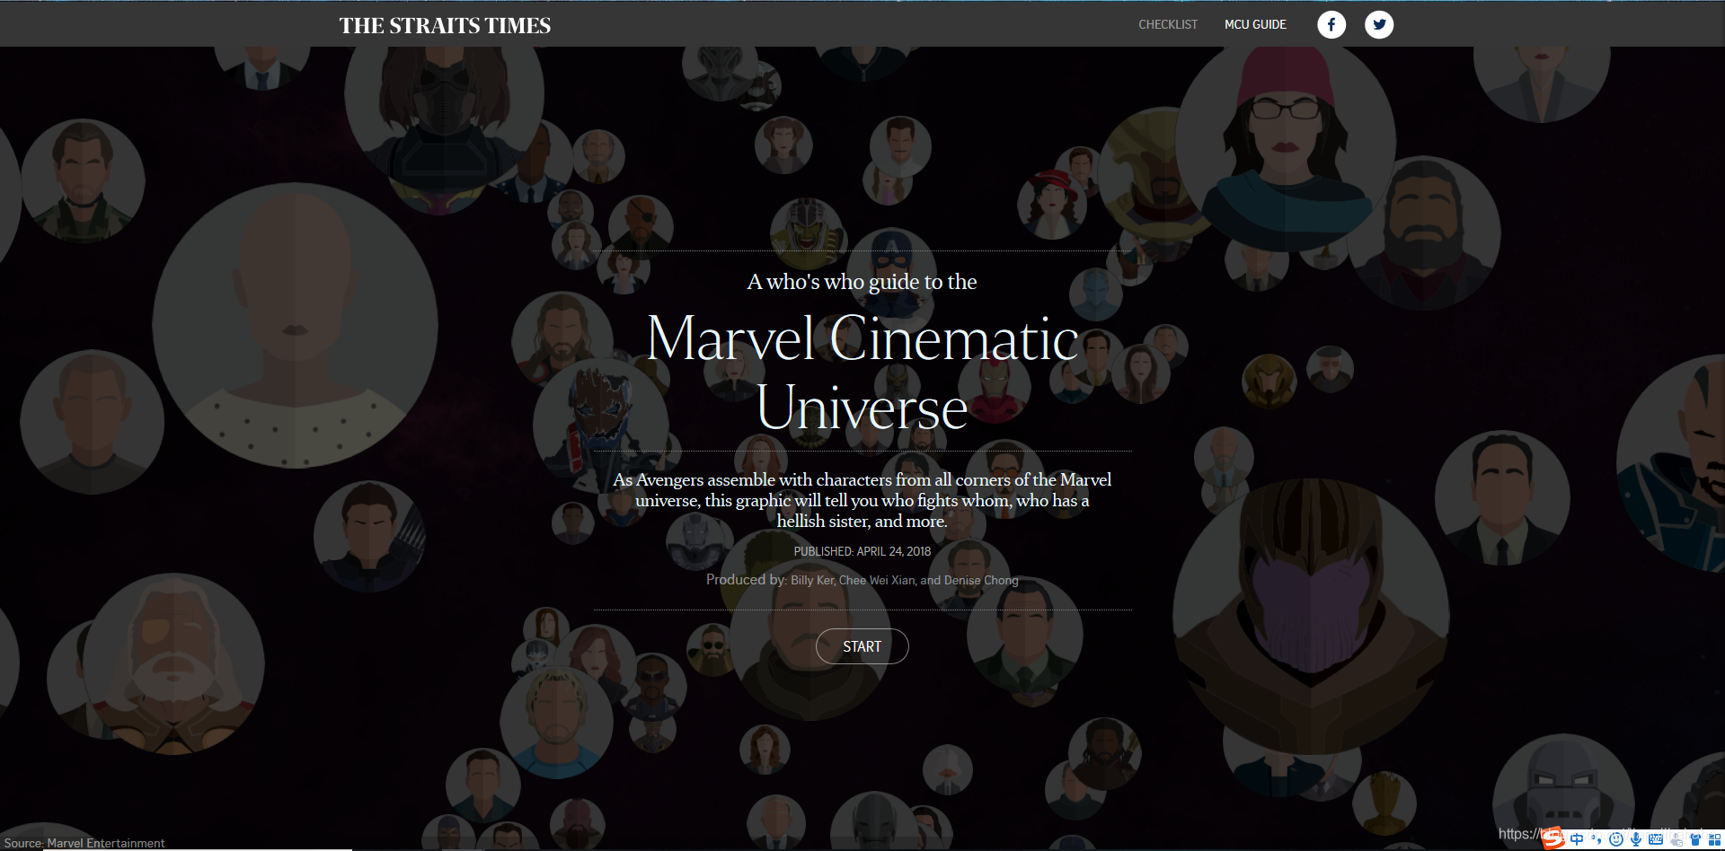
Task: Activate IME voice input microphone
Action: (1636, 839)
